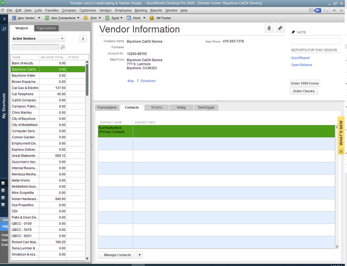Open the Banking menu
Viewport: 347px width, 266px height.
(x=141, y=10)
